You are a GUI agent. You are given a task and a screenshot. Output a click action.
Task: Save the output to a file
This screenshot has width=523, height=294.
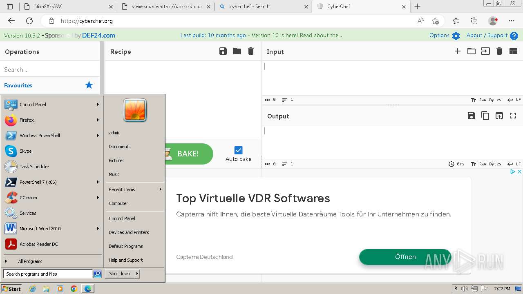click(472, 116)
